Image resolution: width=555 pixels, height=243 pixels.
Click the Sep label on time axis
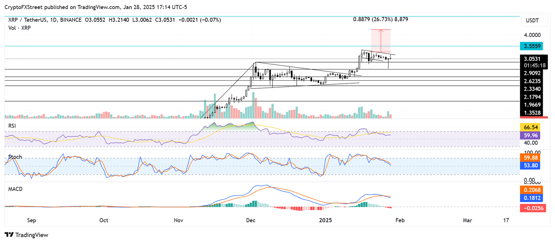[31, 220]
